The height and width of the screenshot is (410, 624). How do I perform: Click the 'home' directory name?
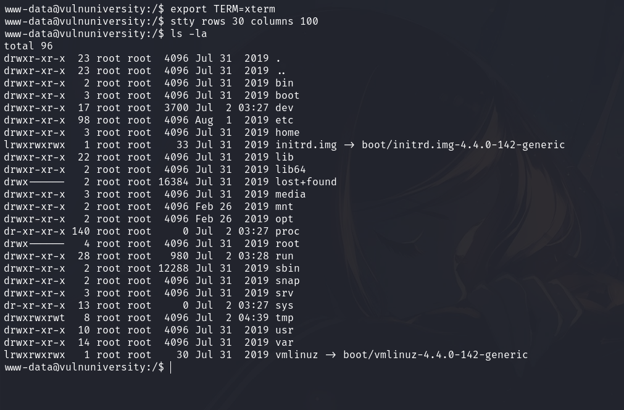coord(288,133)
